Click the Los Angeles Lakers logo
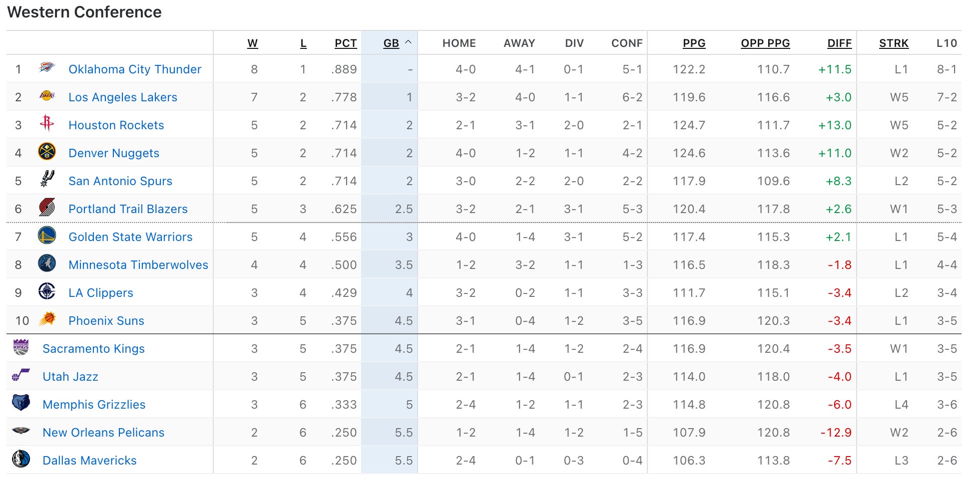Screen dimensions: 967x486 (47, 95)
